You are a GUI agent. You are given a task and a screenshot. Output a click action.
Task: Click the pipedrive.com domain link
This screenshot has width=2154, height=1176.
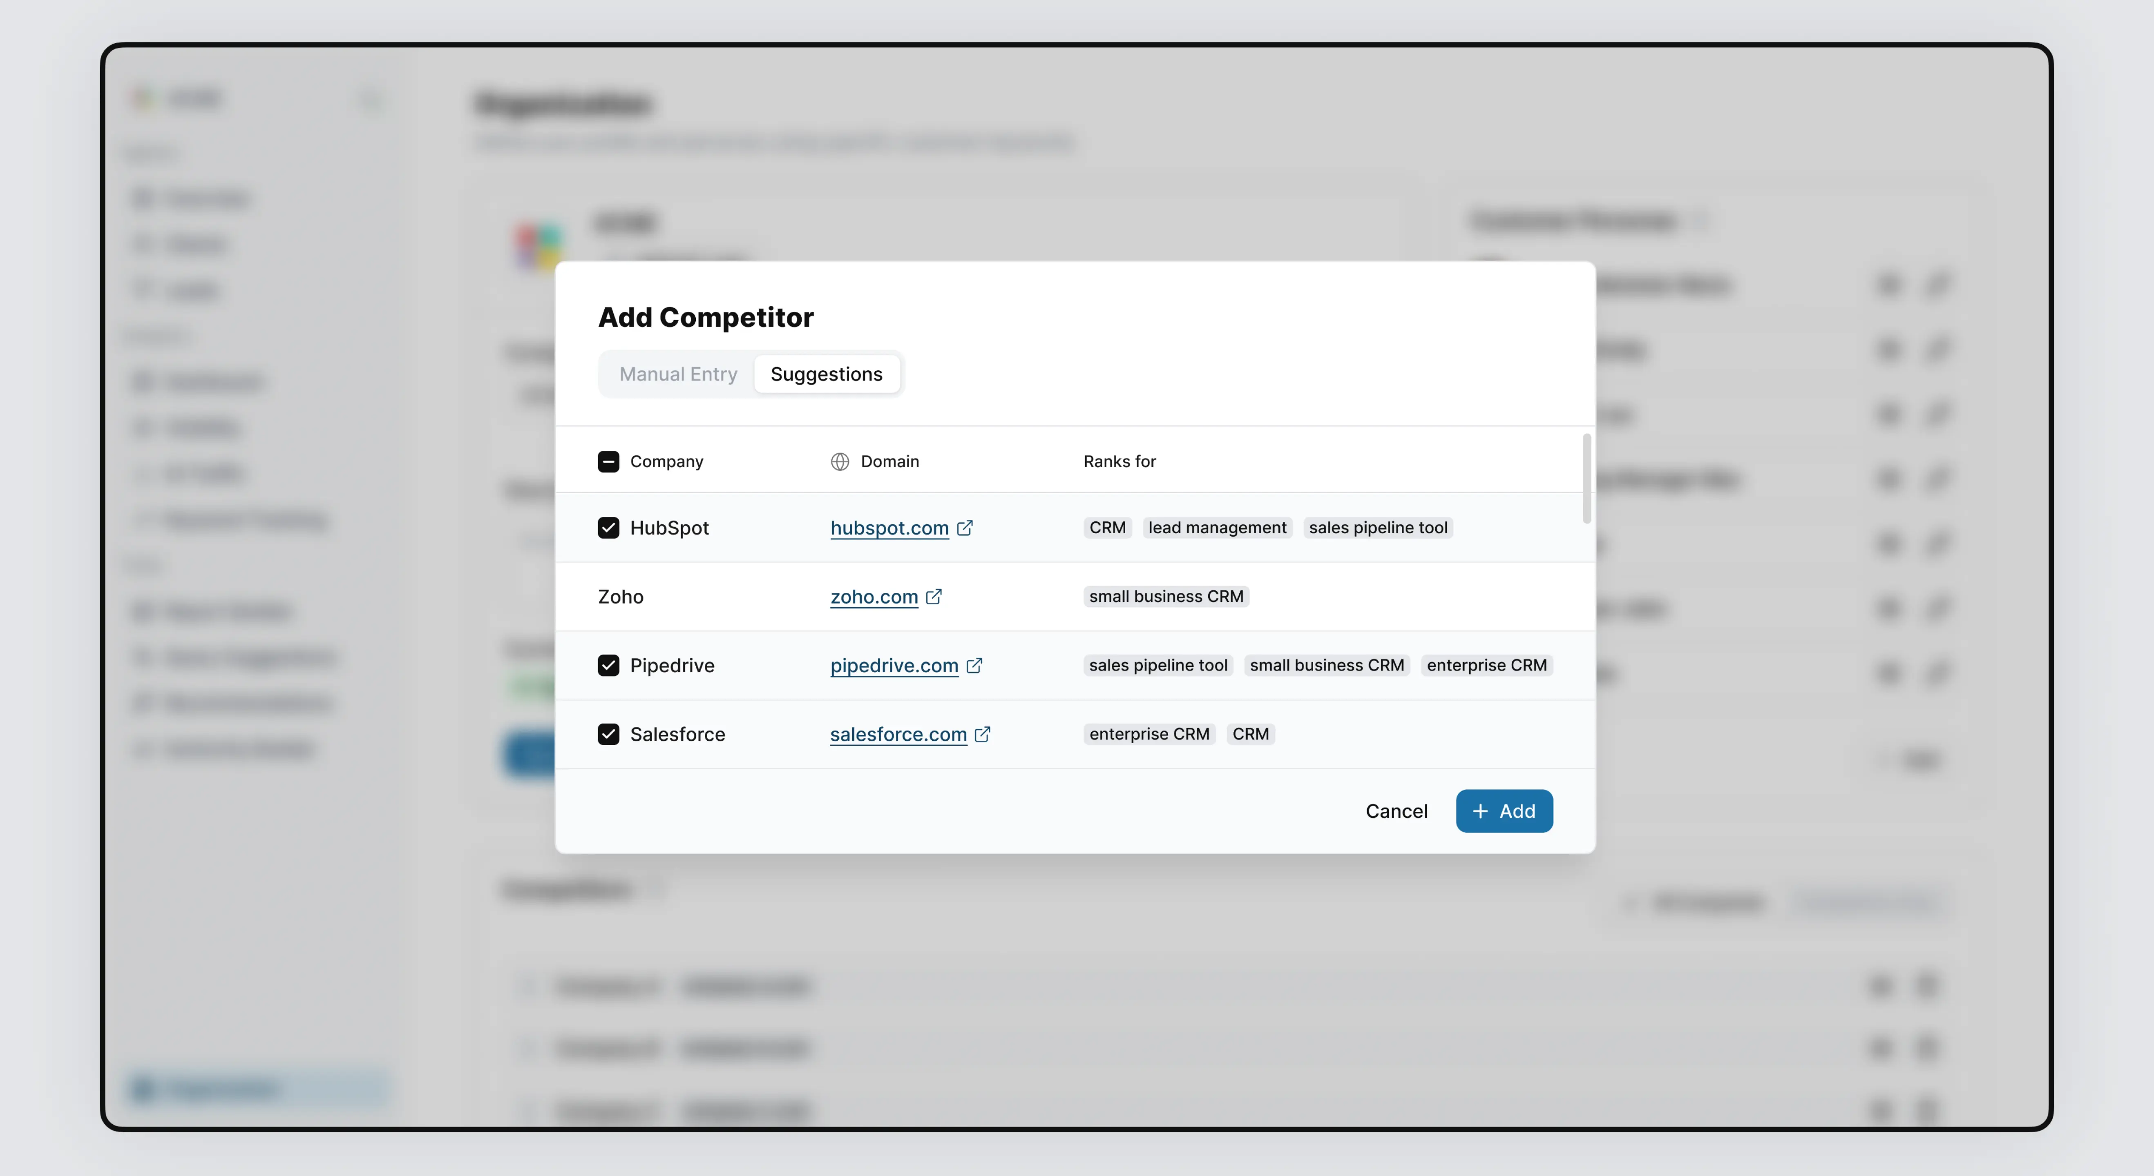click(x=894, y=665)
